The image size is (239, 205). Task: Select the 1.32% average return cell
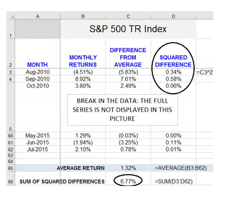coord(128,168)
